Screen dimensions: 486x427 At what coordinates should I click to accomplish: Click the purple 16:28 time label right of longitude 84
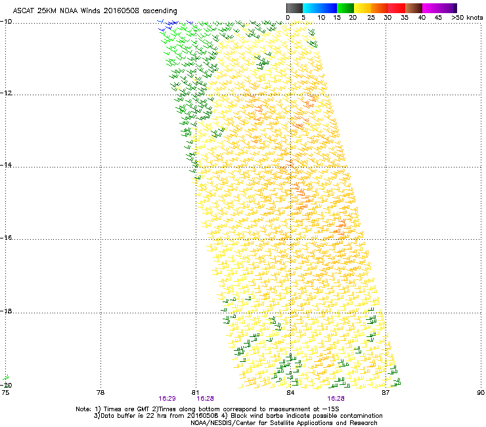tap(336, 399)
